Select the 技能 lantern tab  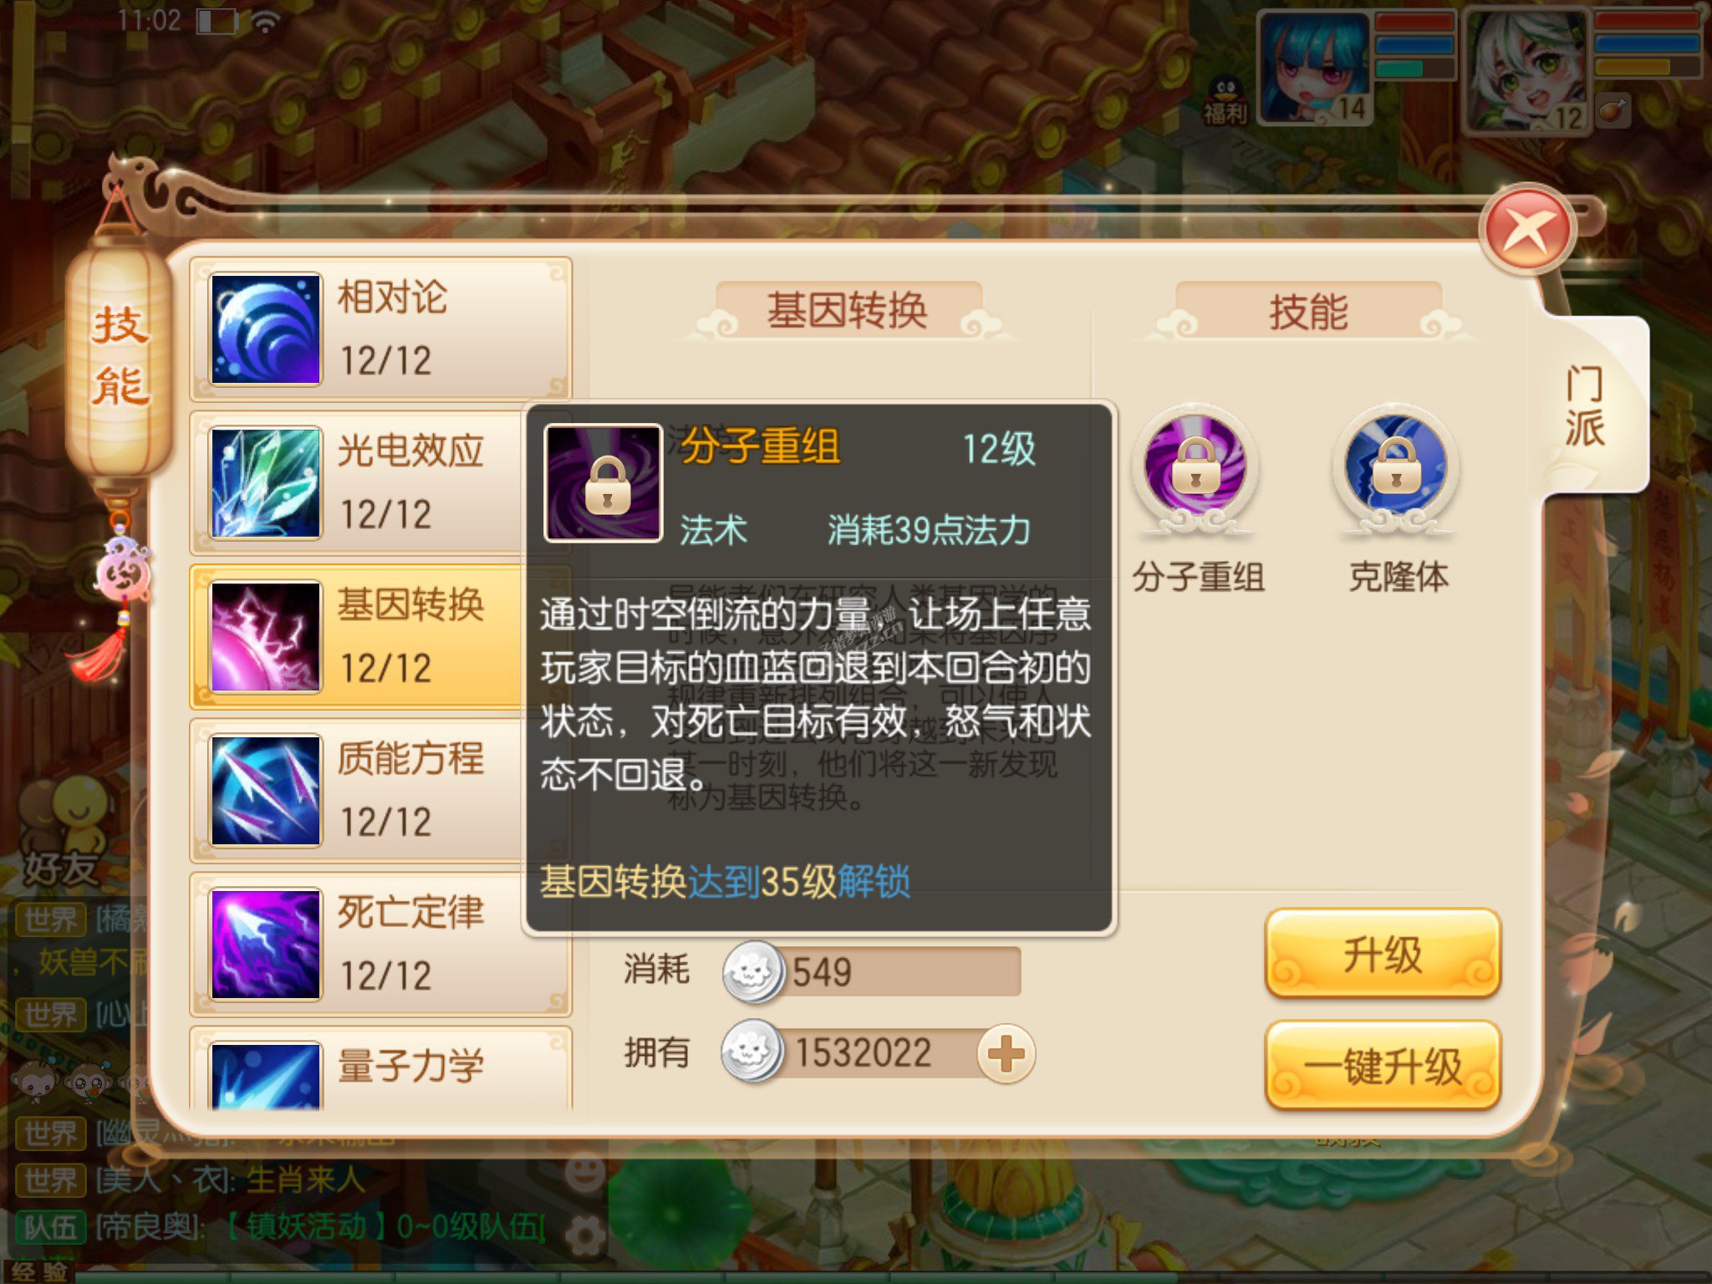tap(120, 355)
